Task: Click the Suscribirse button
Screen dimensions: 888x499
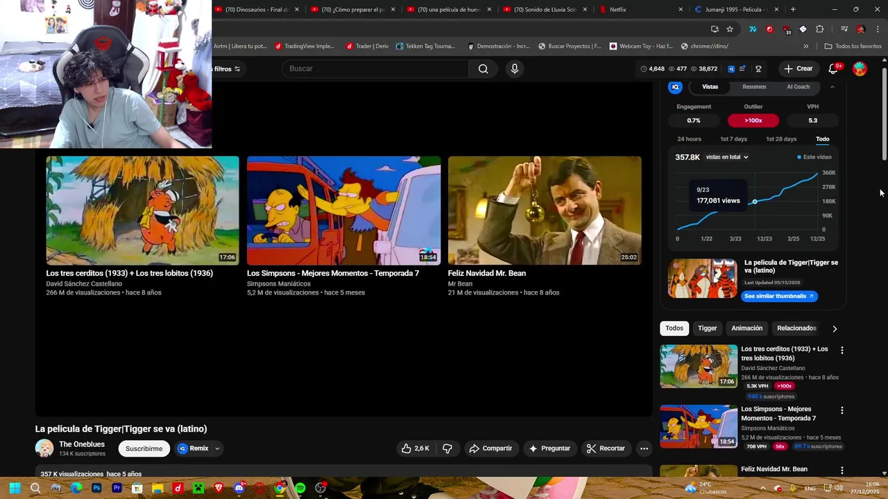Action: pos(144,448)
